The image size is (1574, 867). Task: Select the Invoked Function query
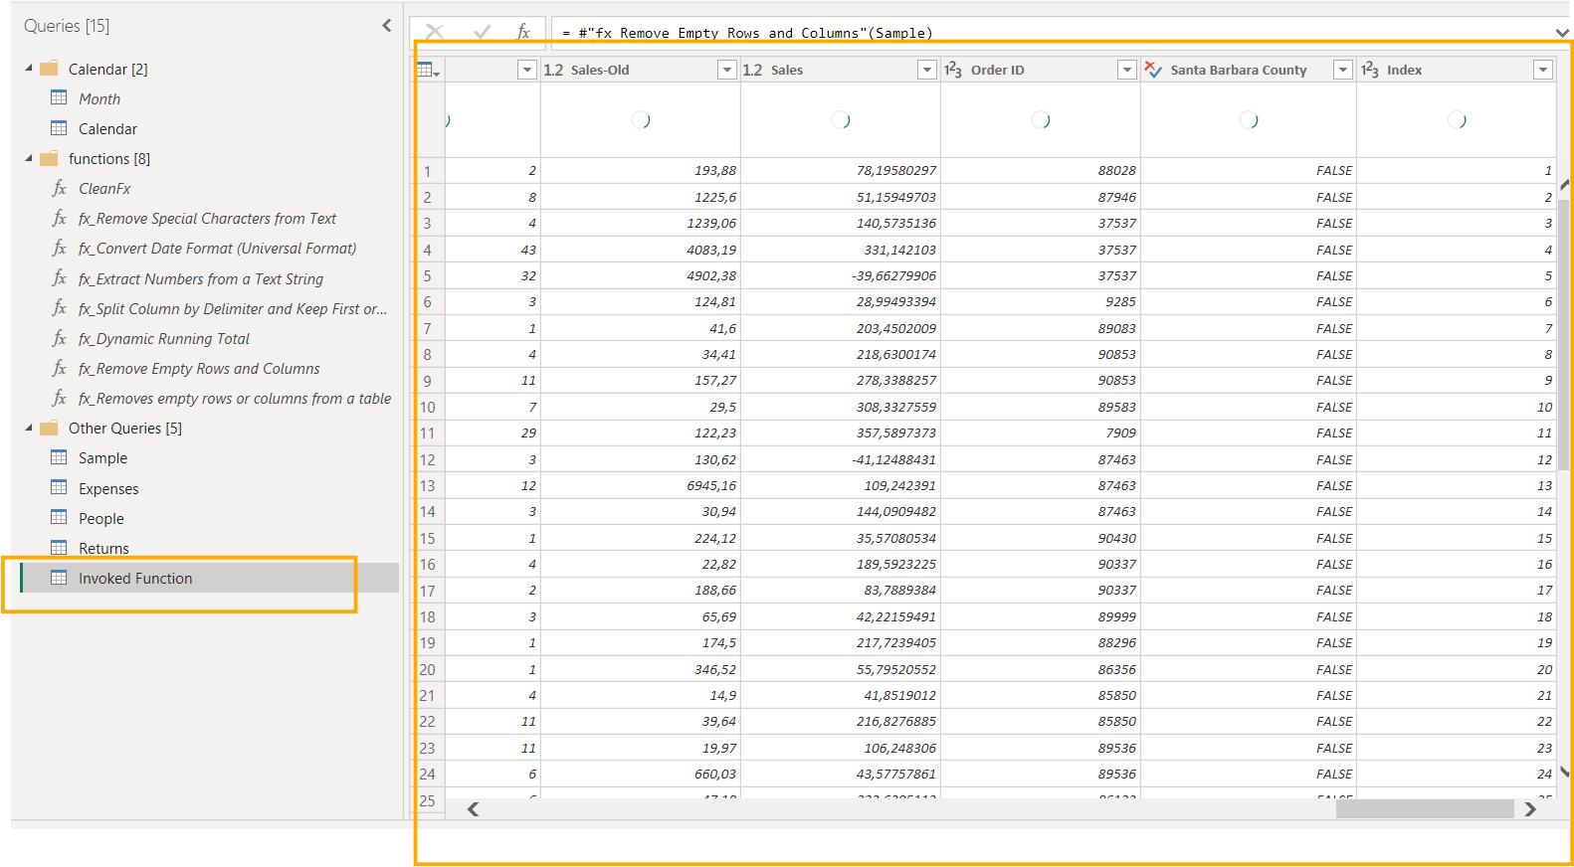(x=209, y=579)
